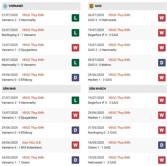Select the Sân Khách section header
Screen dimensions: 167x166
98,89
